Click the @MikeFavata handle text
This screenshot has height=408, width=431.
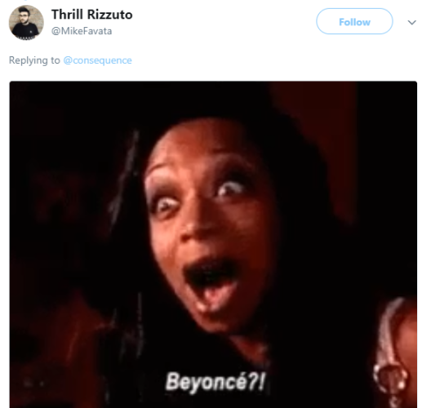coord(82,31)
